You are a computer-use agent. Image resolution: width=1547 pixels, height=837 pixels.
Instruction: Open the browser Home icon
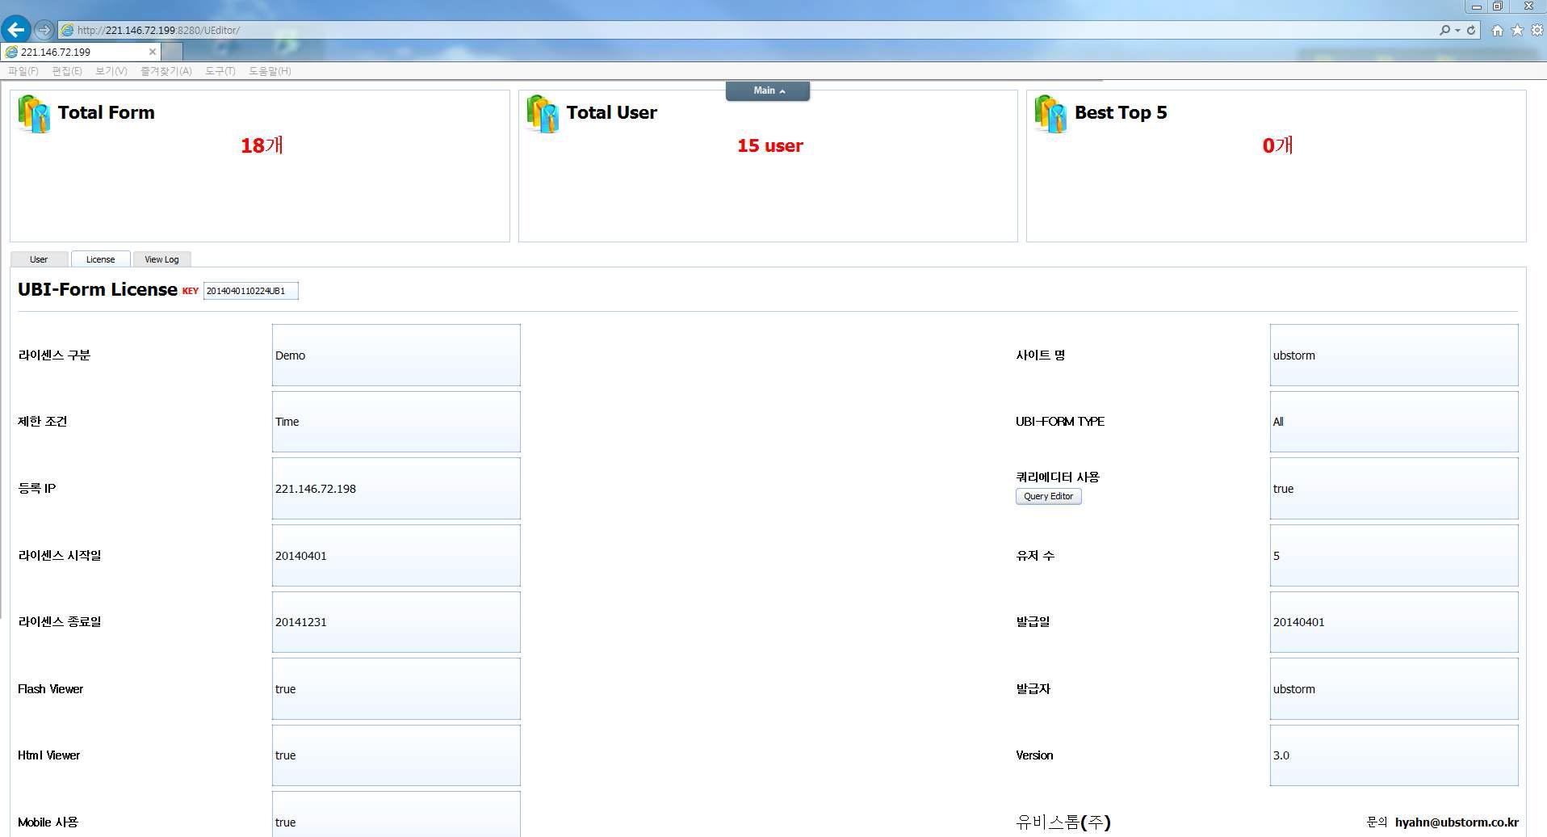(x=1498, y=30)
